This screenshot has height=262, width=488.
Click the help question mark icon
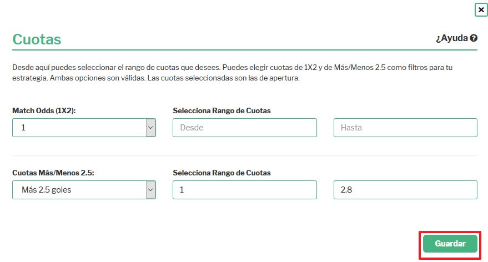pyautogui.click(x=474, y=38)
